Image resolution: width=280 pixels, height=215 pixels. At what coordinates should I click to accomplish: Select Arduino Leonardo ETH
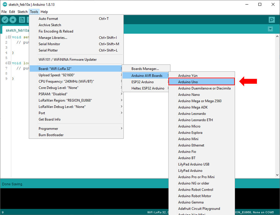pyautogui.click(x=202, y=120)
